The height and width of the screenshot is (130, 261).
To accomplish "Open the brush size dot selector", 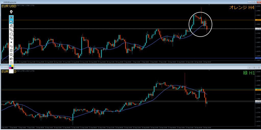I will click(x=11, y=42).
